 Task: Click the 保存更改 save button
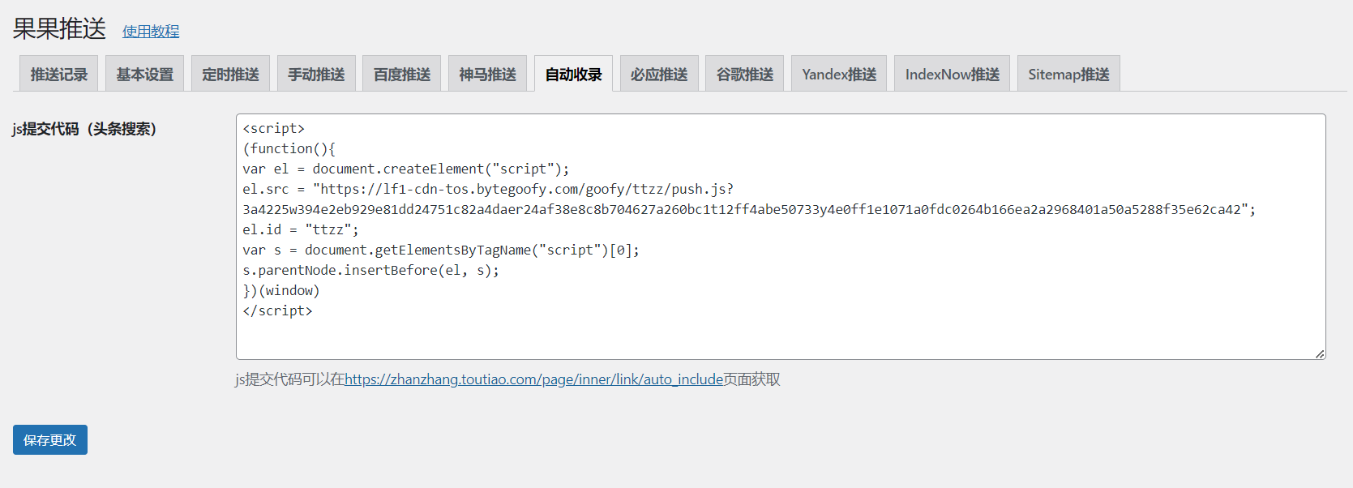pos(50,439)
